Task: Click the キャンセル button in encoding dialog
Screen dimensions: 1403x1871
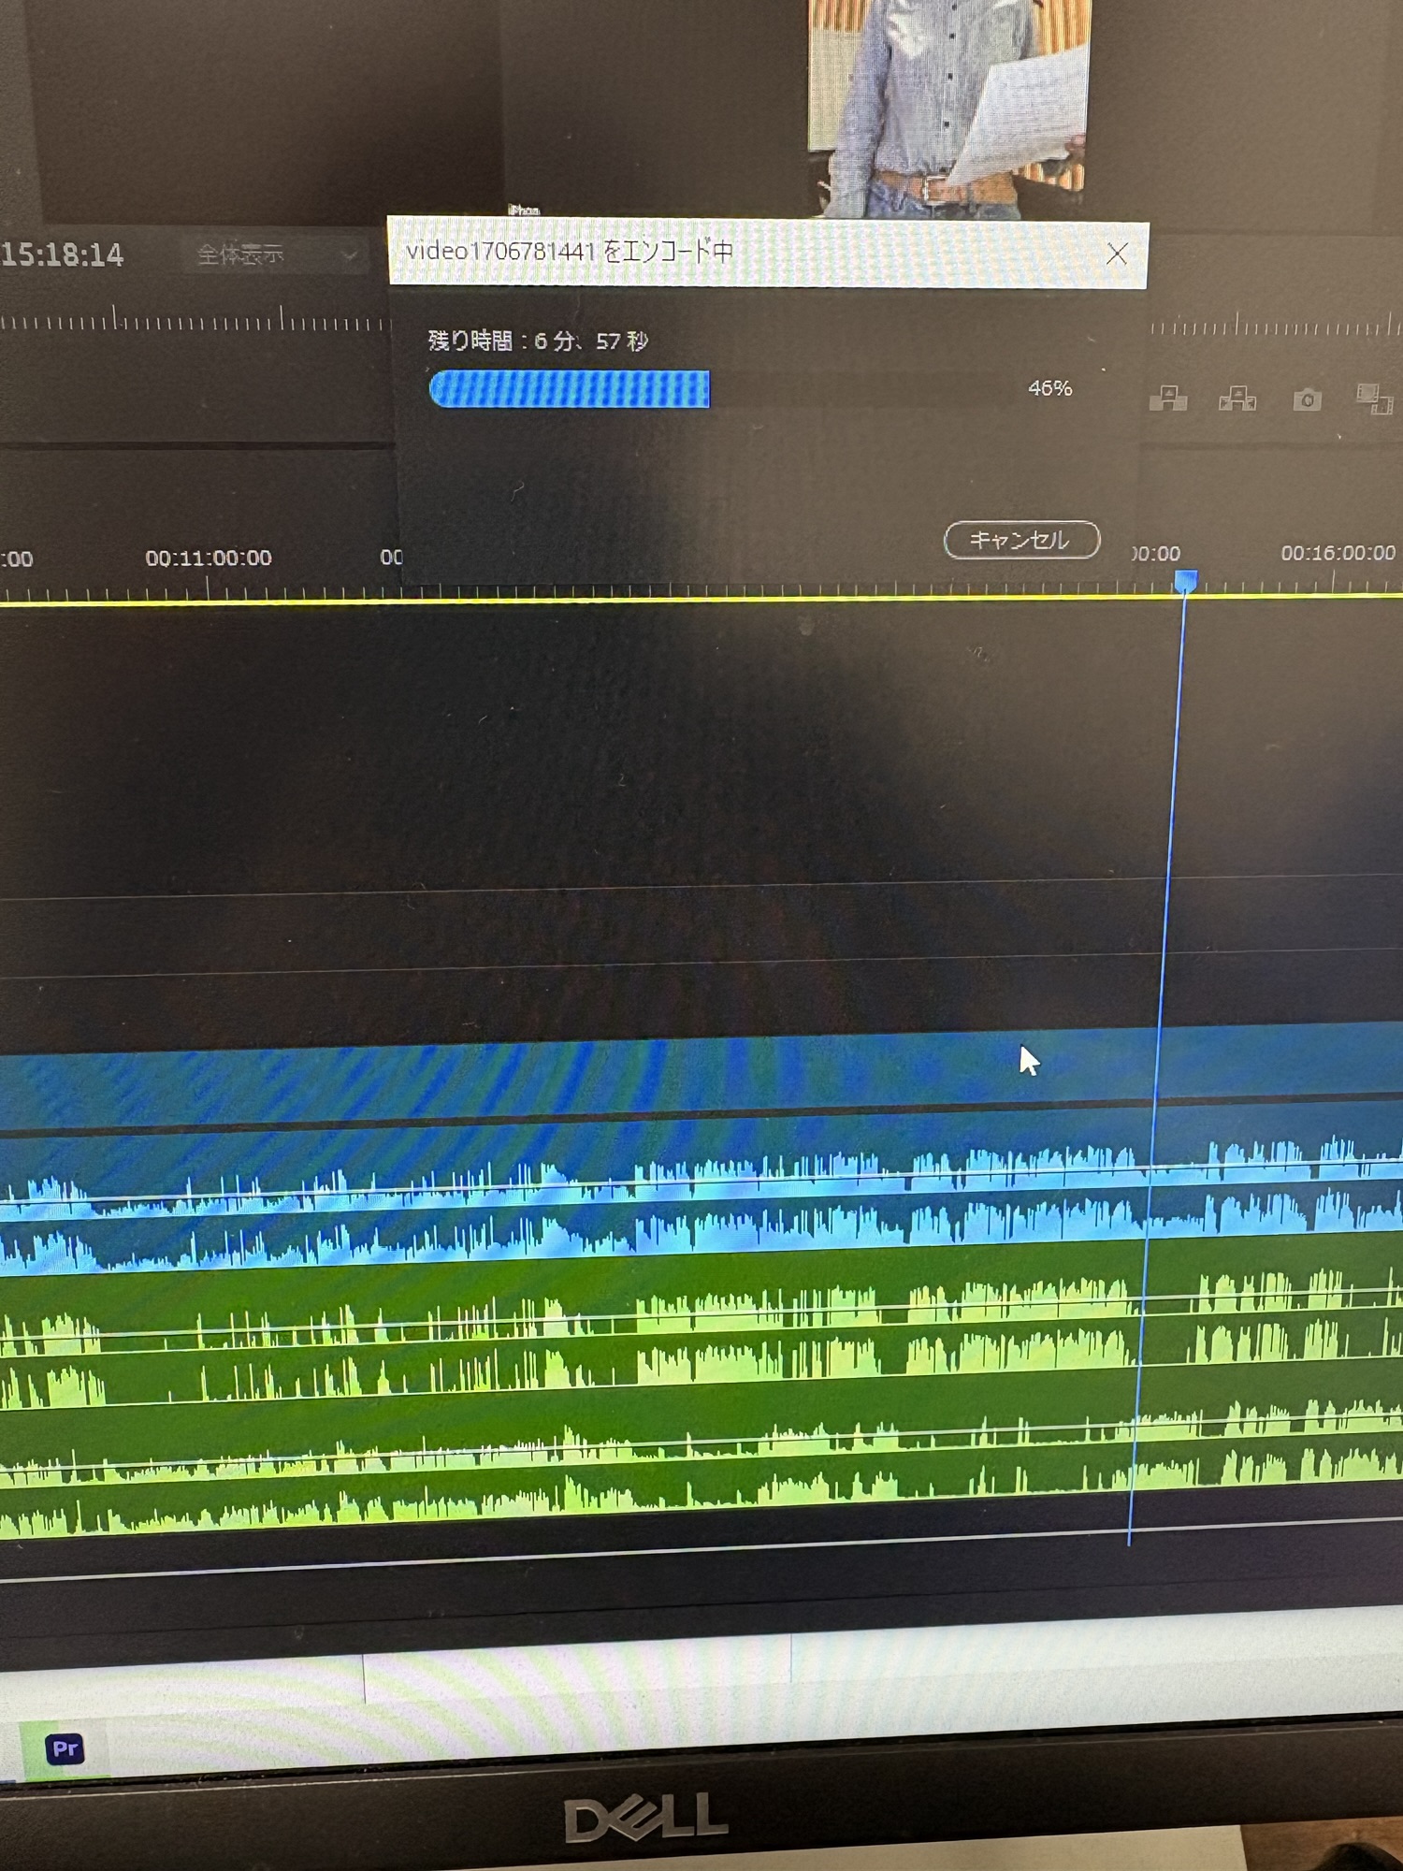Action: 1020,540
